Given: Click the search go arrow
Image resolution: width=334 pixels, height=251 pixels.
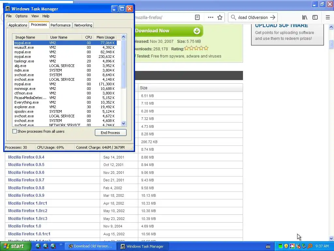Looking at the screenshot, I should coord(273,18).
